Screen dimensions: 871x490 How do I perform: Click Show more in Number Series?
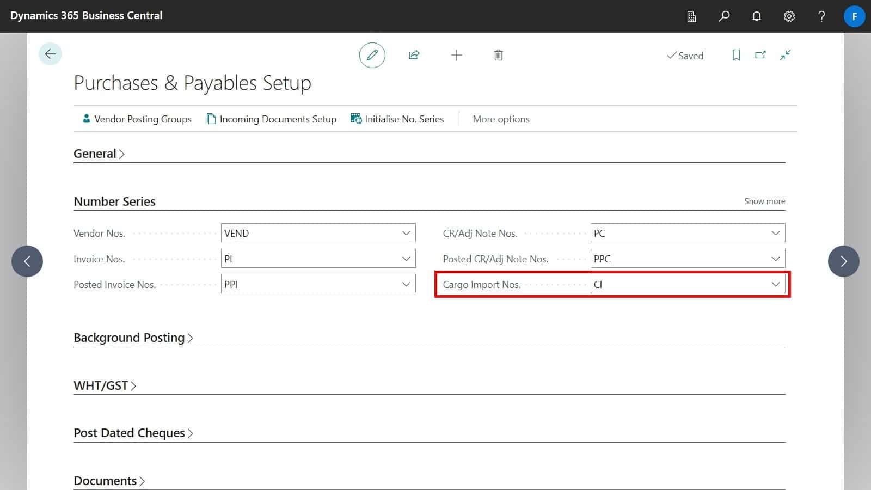coord(764,201)
